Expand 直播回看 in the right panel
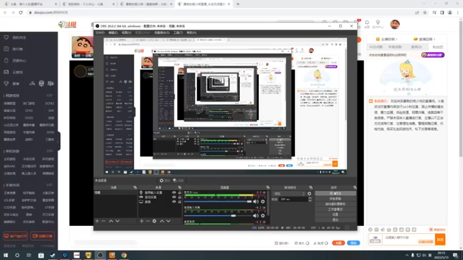 click(424, 39)
